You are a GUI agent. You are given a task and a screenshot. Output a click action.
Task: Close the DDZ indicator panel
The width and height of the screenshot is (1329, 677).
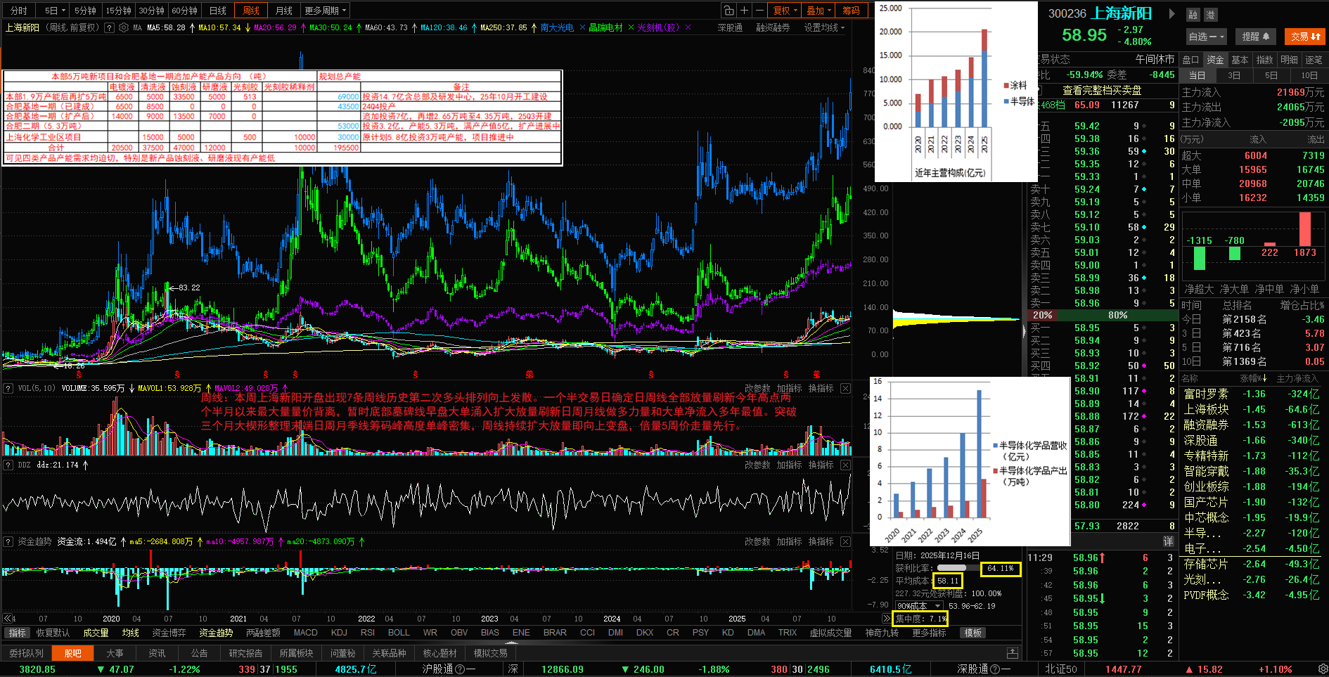click(x=845, y=465)
